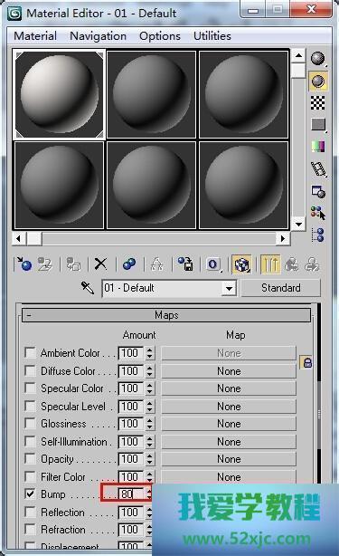Click Put Material to Scene icon
The image size is (339, 556).
click(45, 264)
